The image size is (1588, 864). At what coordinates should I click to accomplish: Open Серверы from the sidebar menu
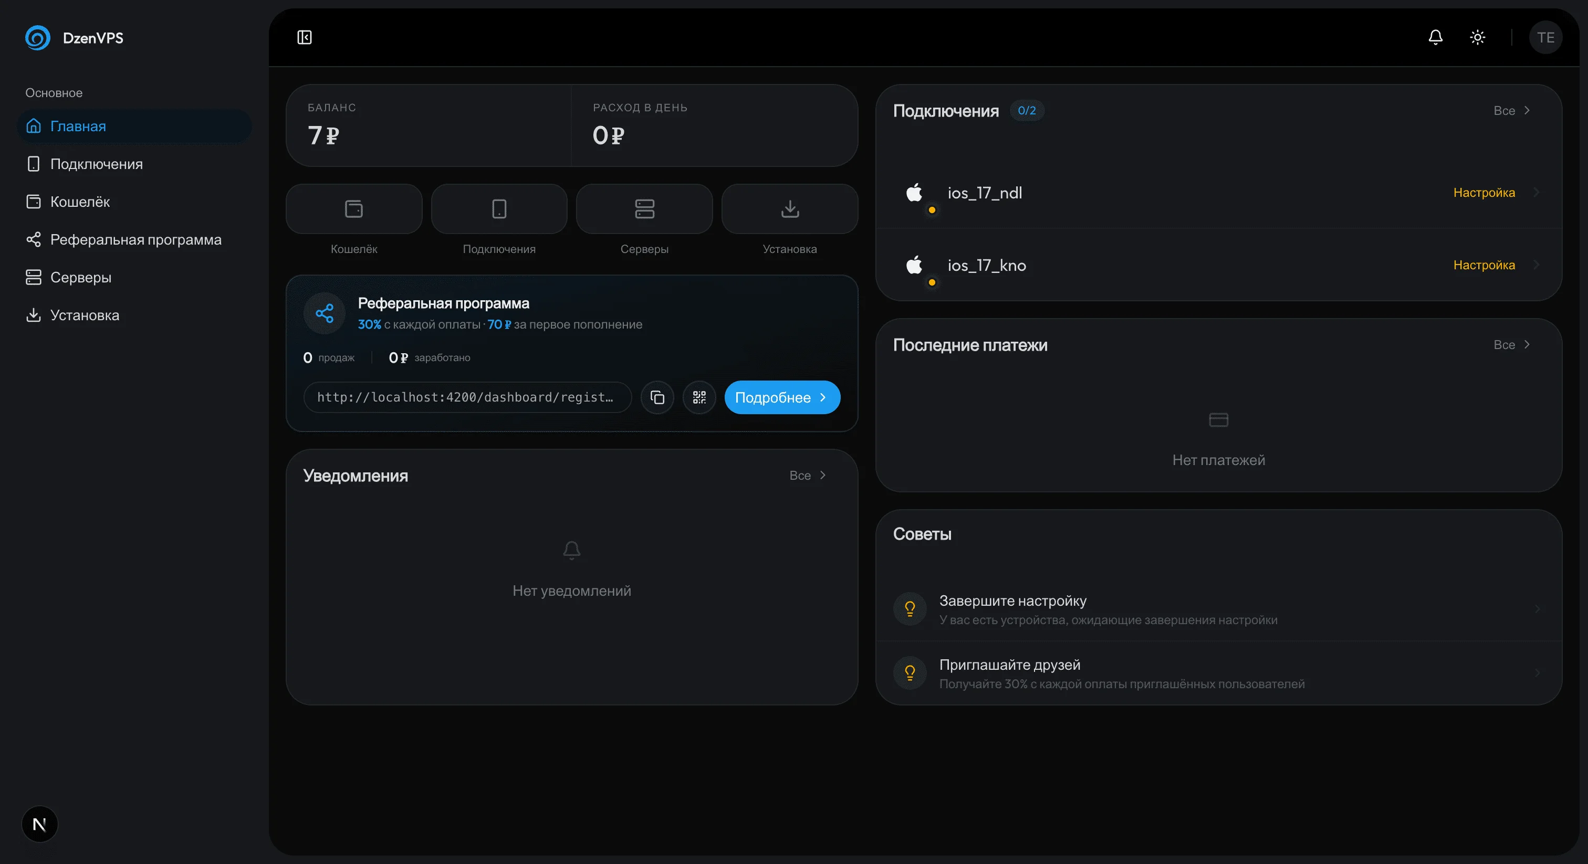[81, 277]
